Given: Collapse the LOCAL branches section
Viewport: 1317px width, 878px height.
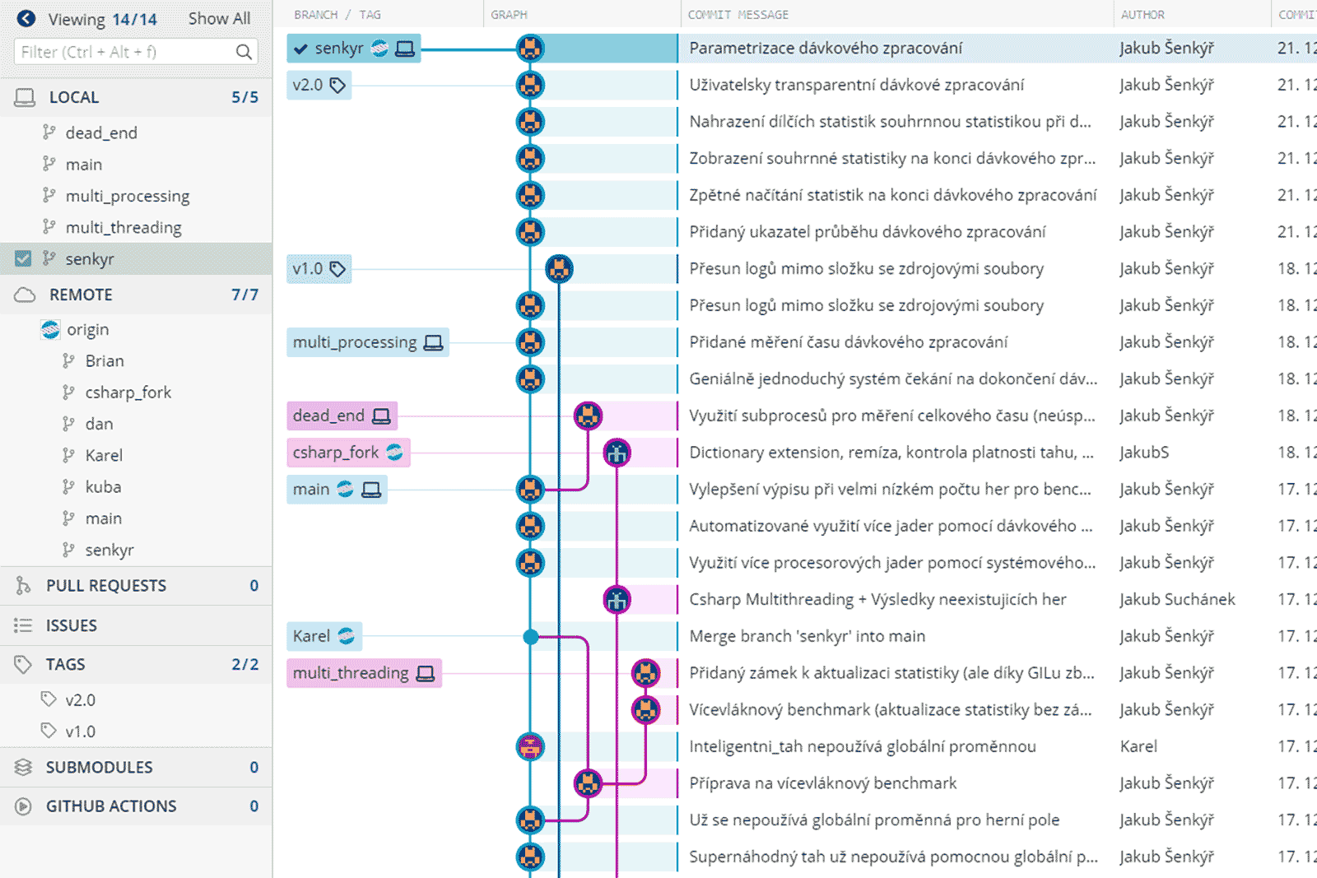Looking at the screenshot, I should [x=136, y=97].
